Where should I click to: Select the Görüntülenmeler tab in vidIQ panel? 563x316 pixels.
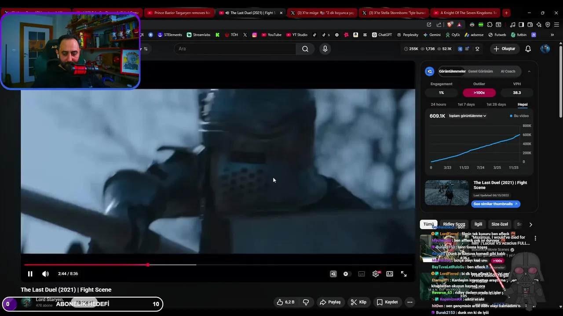(x=452, y=71)
